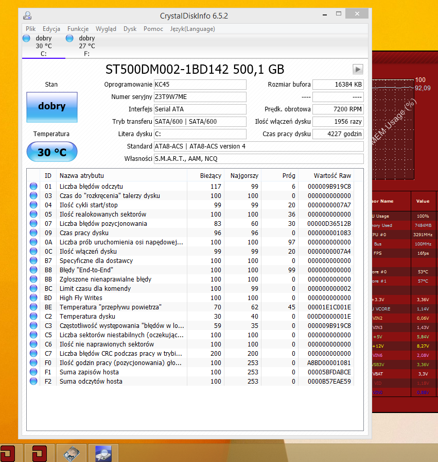Screen dimensions: 438x462
Task: Click status icon of attribute F0 row
Action: pos(33,362)
